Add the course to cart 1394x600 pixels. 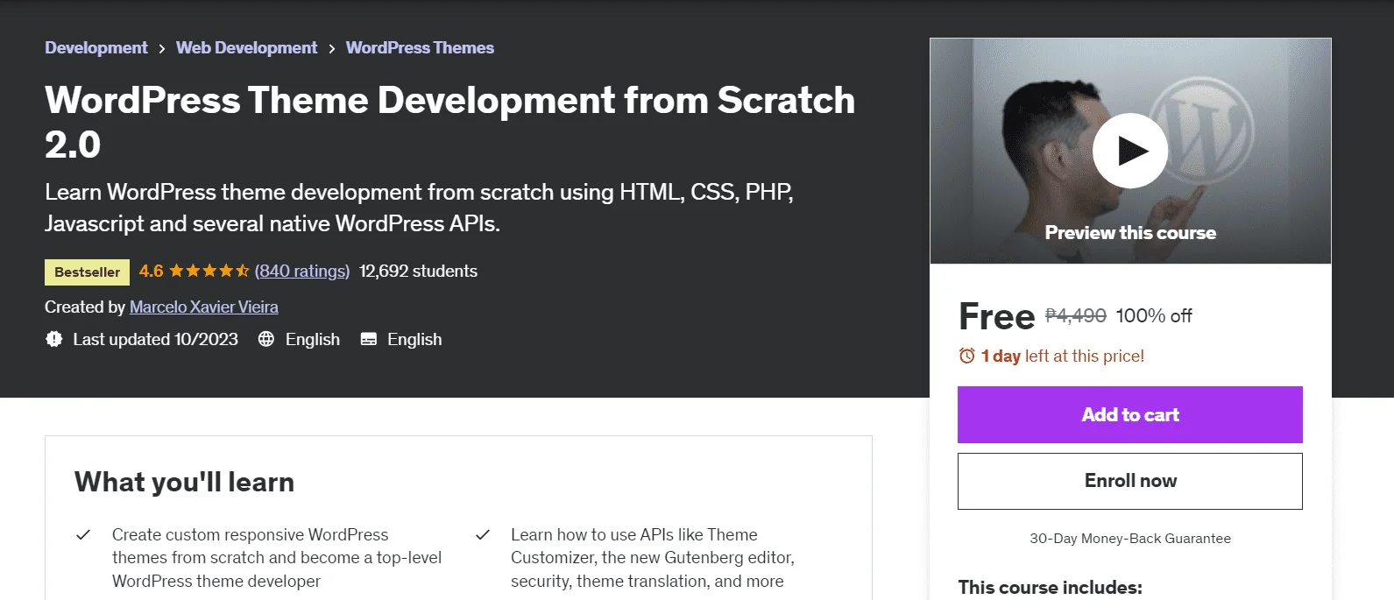pos(1130,414)
